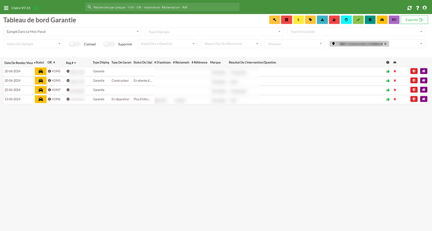432x231 pixels.
Task: Click the blue warning triangle icon button
Action: click(322, 20)
